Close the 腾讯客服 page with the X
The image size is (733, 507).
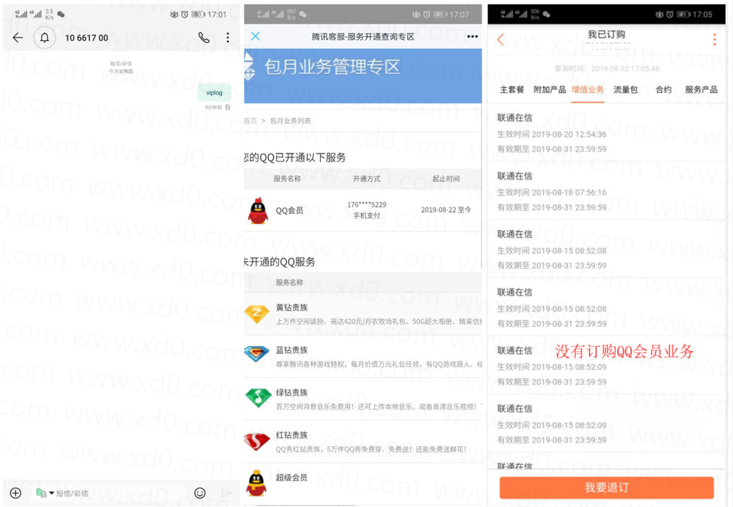[255, 36]
